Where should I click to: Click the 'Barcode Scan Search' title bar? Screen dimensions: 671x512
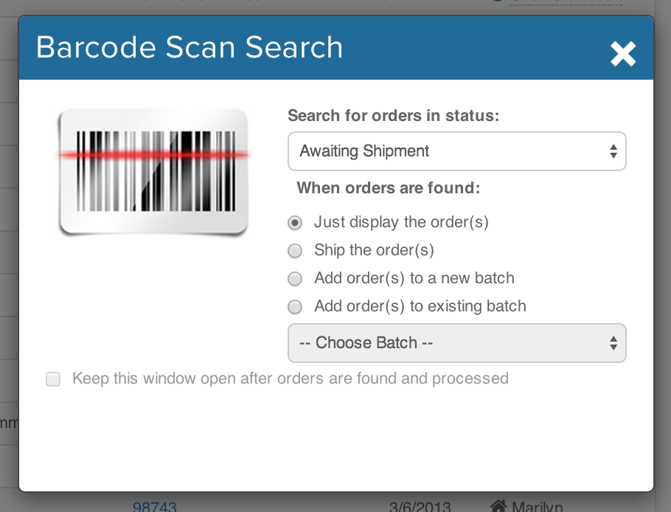click(x=295, y=48)
